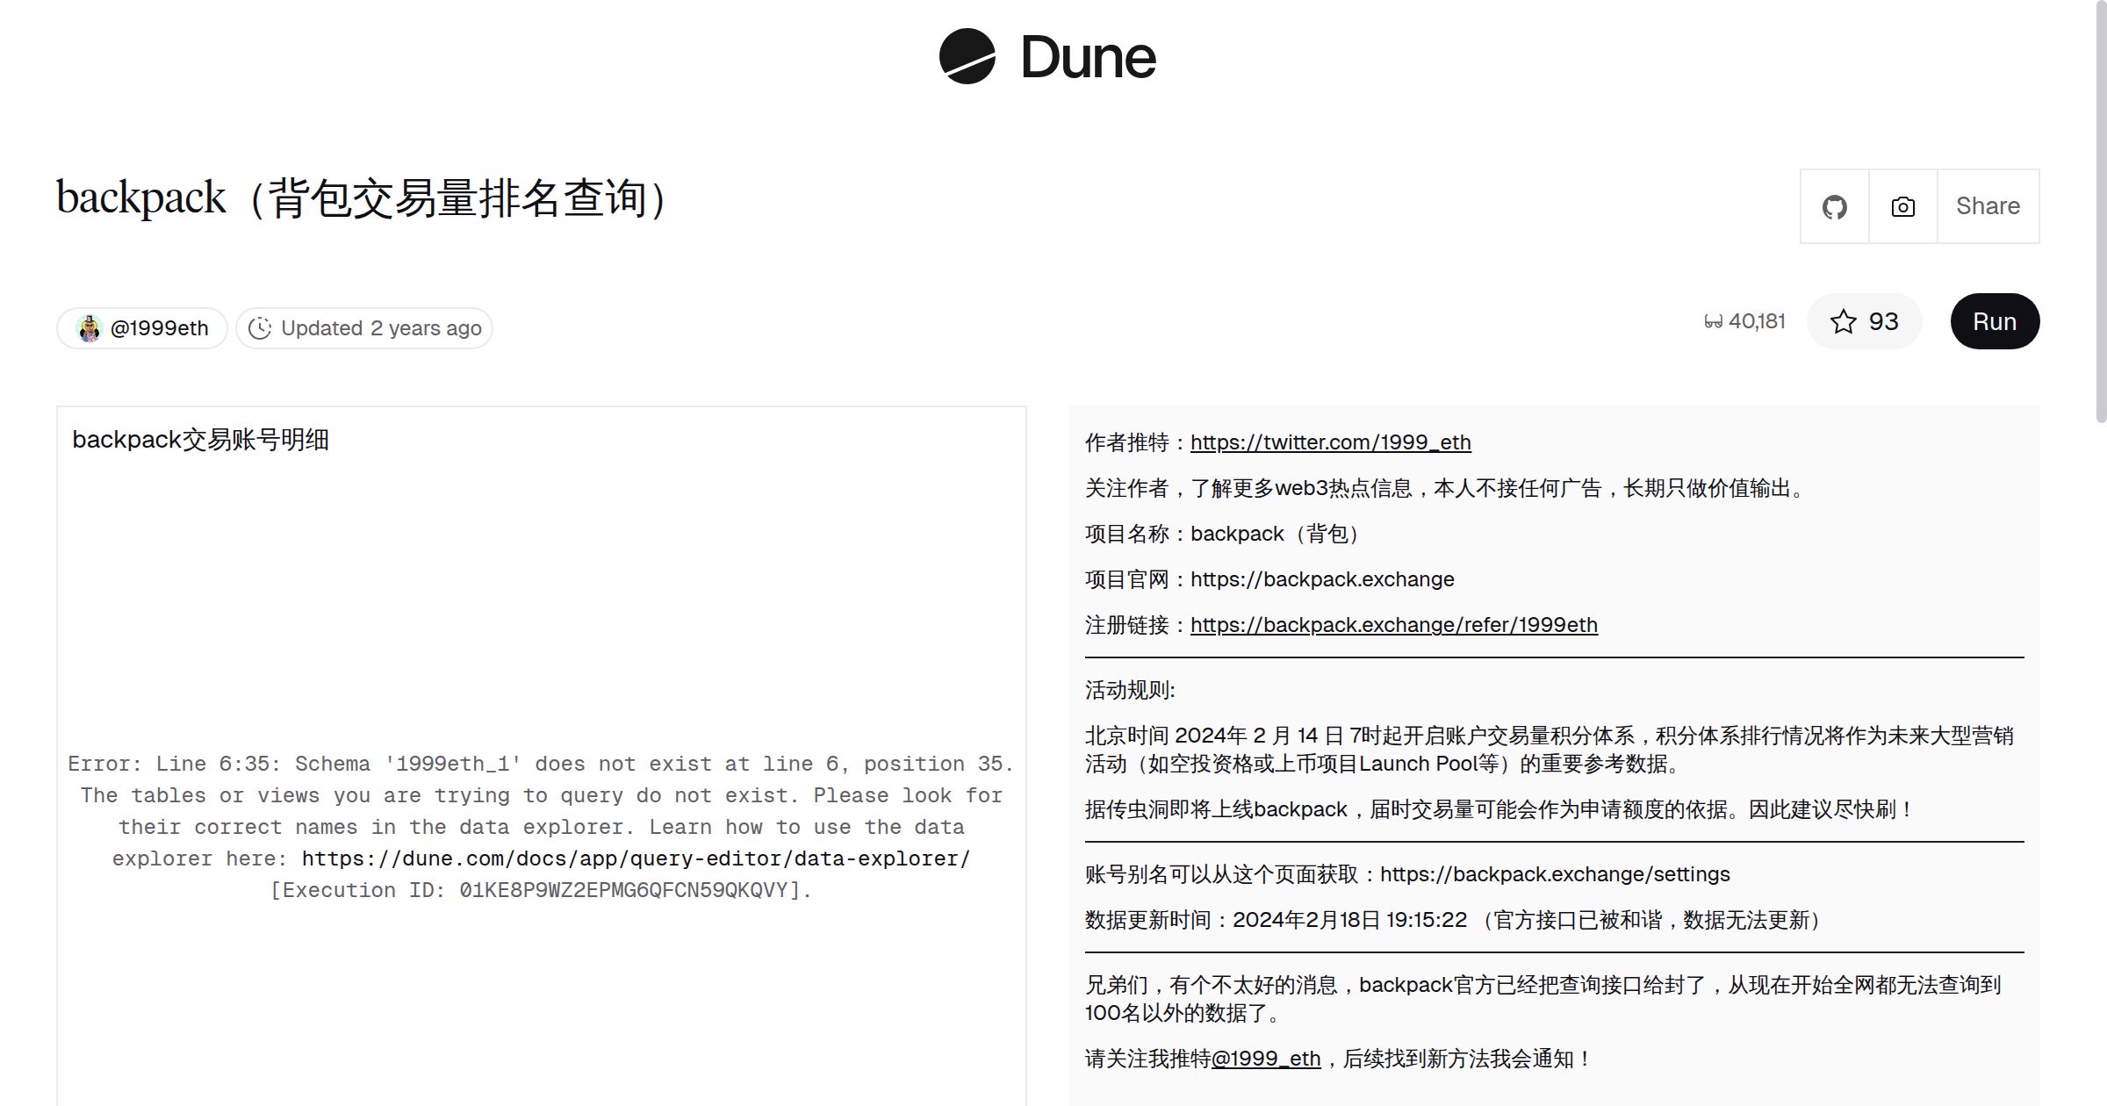Click the camera screenshot icon
Viewport: 2107px width, 1106px height.
pos(1902,205)
